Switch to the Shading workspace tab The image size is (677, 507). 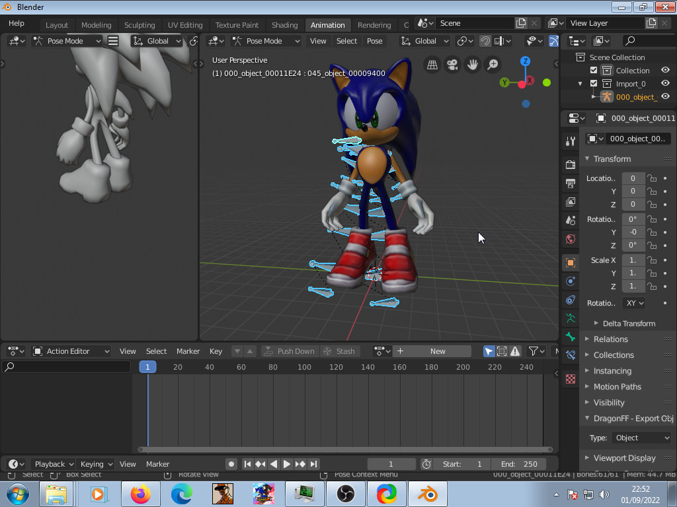pos(284,24)
